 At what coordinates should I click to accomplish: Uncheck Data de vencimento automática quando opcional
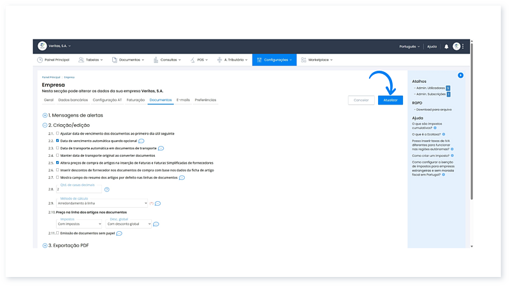click(57, 141)
